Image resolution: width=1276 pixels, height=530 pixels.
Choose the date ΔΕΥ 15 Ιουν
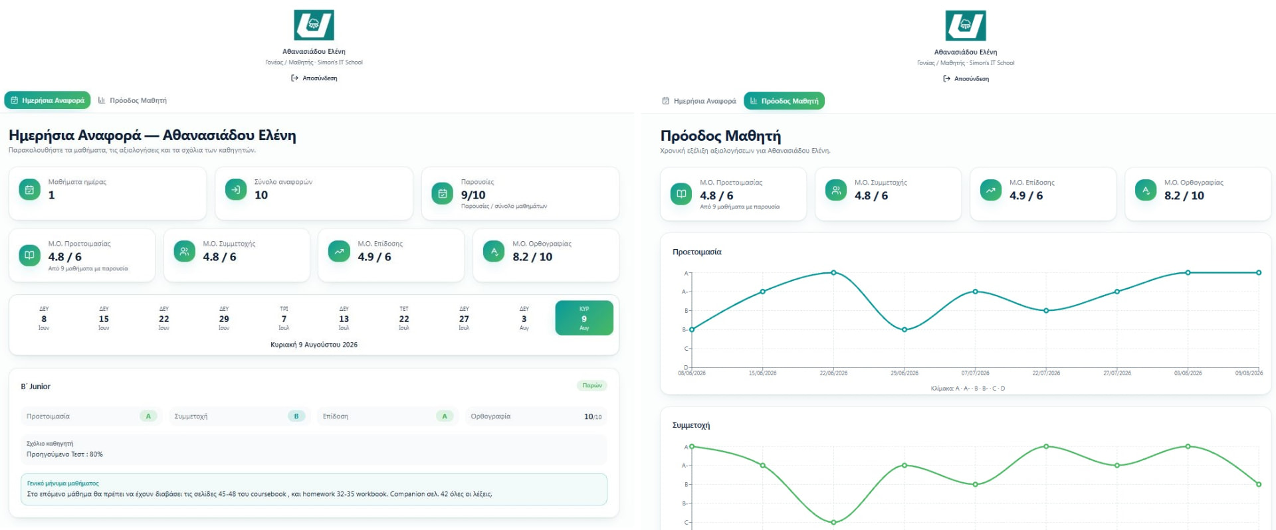coord(104,318)
